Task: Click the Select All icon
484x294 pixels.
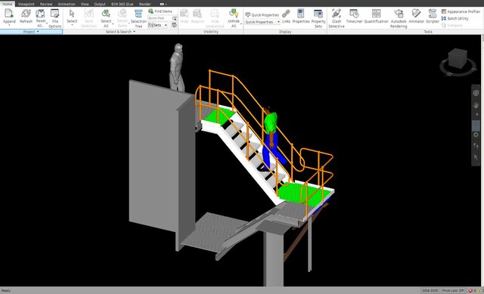Action: click(106, 14)
